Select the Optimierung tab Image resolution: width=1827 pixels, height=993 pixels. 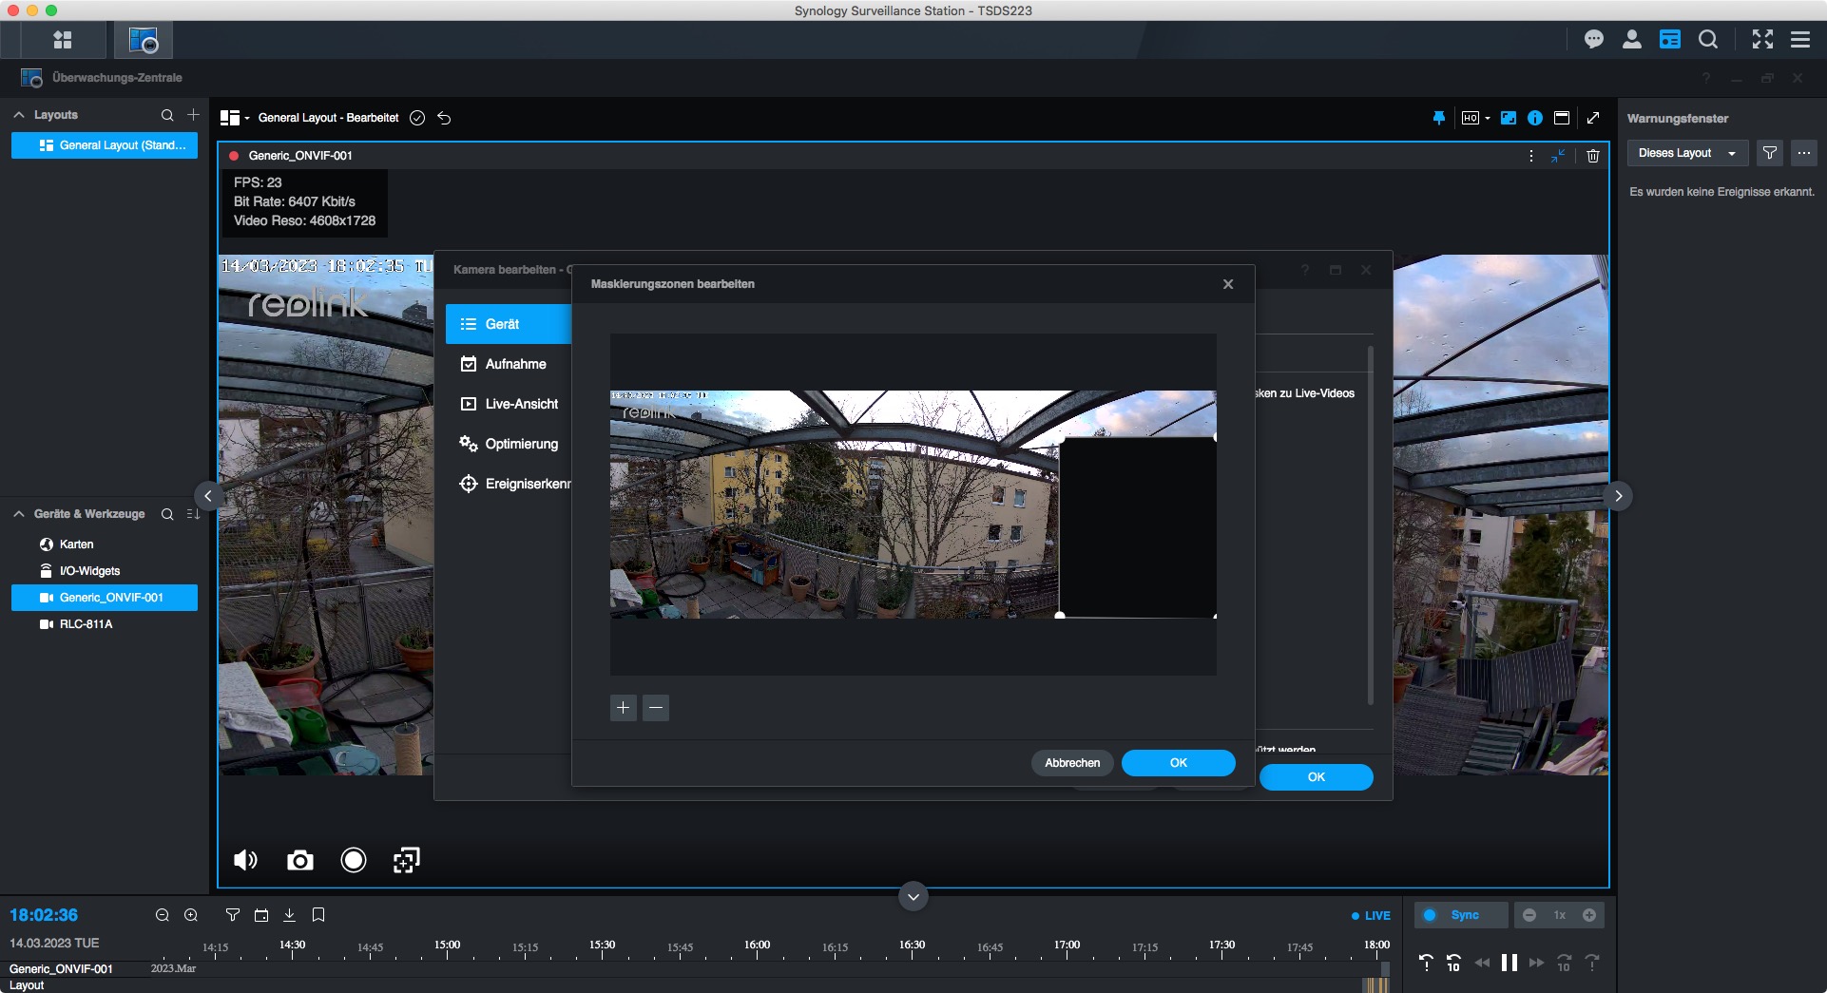point(520,444)
